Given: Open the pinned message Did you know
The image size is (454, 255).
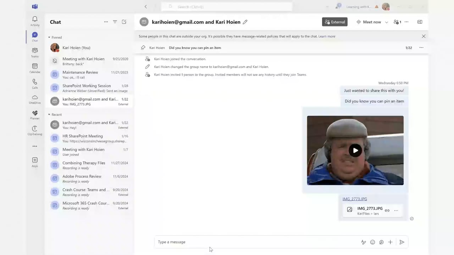Looking at the screenshot, I should [195, 47].
